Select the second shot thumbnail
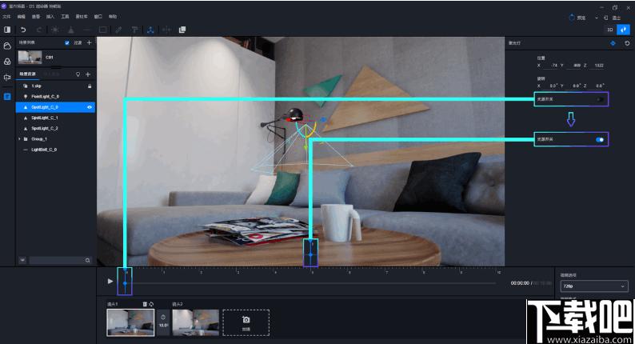This screenshot has height=344, width=635. (196, 322)
